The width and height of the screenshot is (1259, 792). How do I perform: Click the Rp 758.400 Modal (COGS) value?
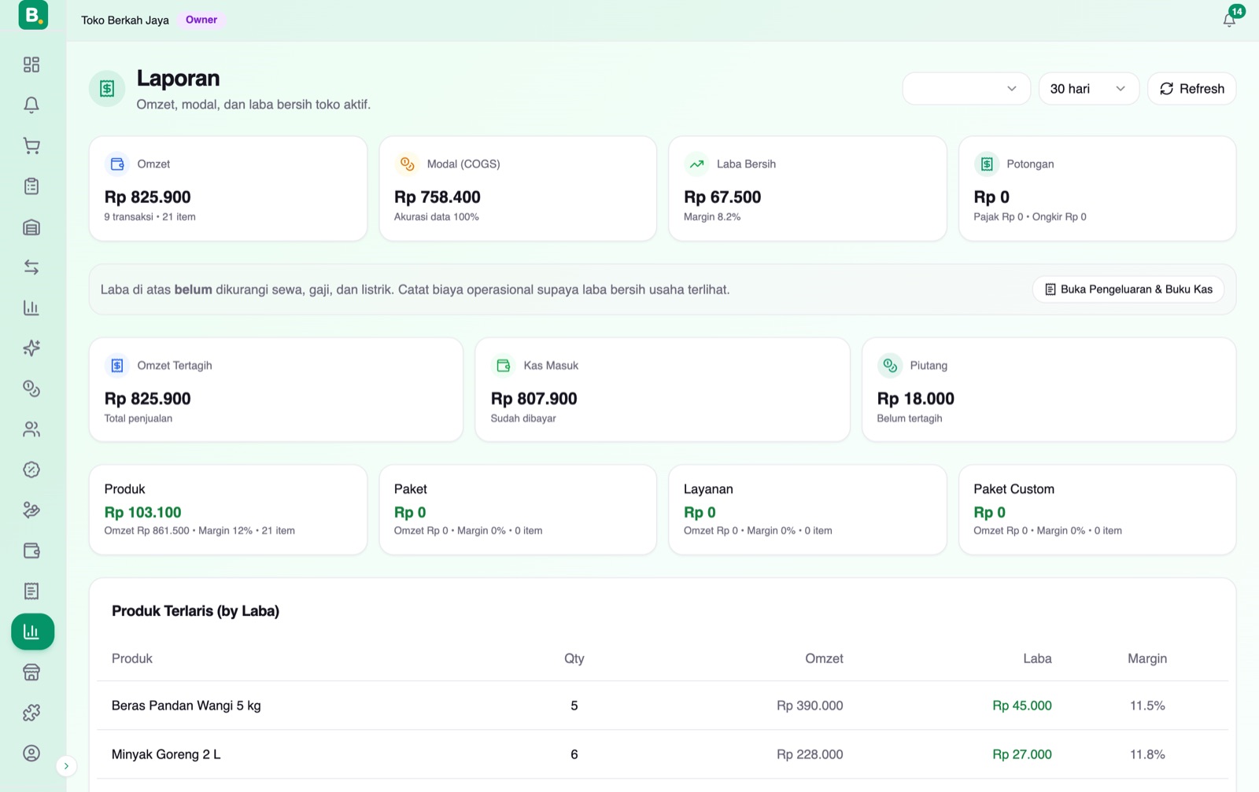(438, 197)
